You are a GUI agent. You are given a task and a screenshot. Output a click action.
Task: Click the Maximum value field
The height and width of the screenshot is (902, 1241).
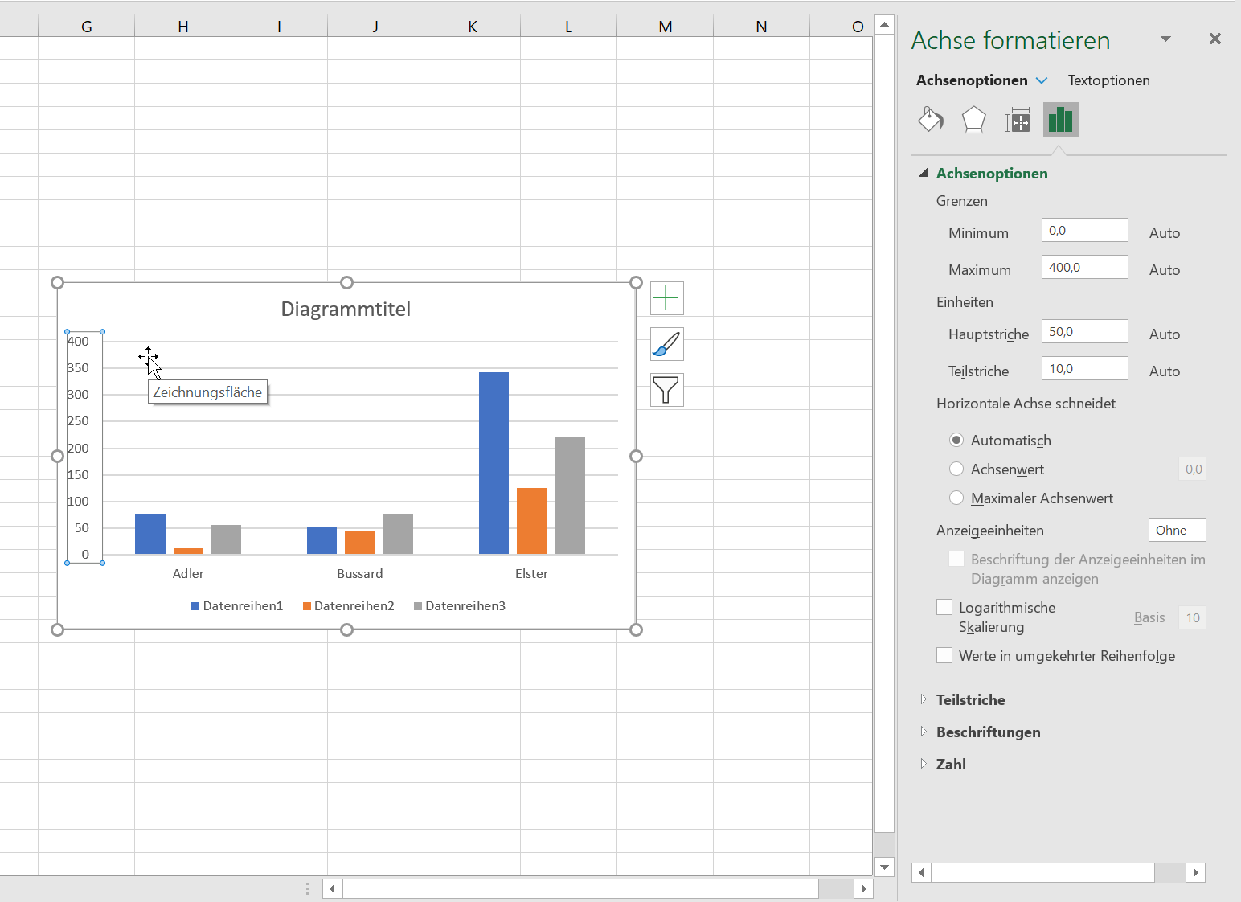tap(1084, 267)
